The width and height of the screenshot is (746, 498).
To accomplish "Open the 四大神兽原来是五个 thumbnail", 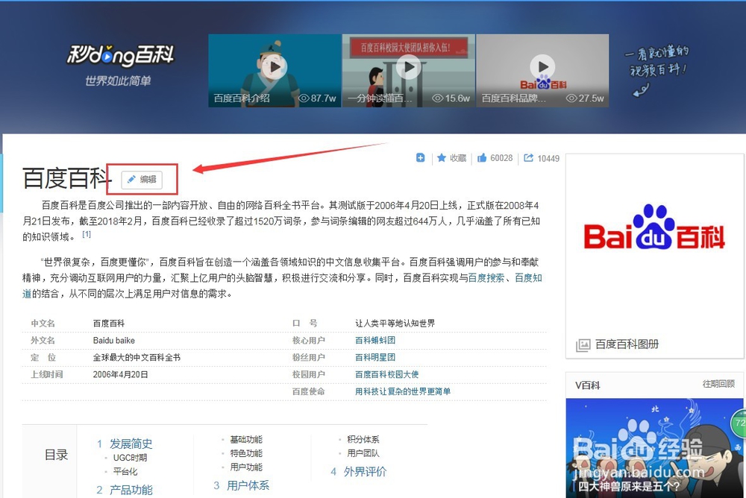I will [x=654, y=448].
